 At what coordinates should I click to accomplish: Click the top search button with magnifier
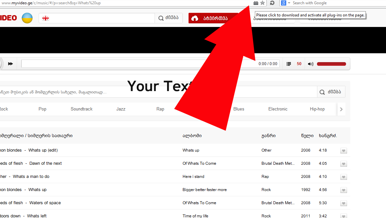[x=169, y=18]
